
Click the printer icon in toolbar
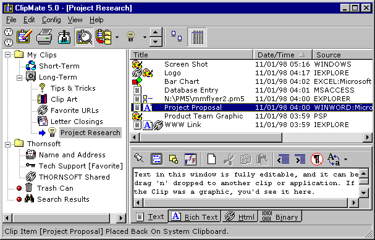tap(44, 37)
